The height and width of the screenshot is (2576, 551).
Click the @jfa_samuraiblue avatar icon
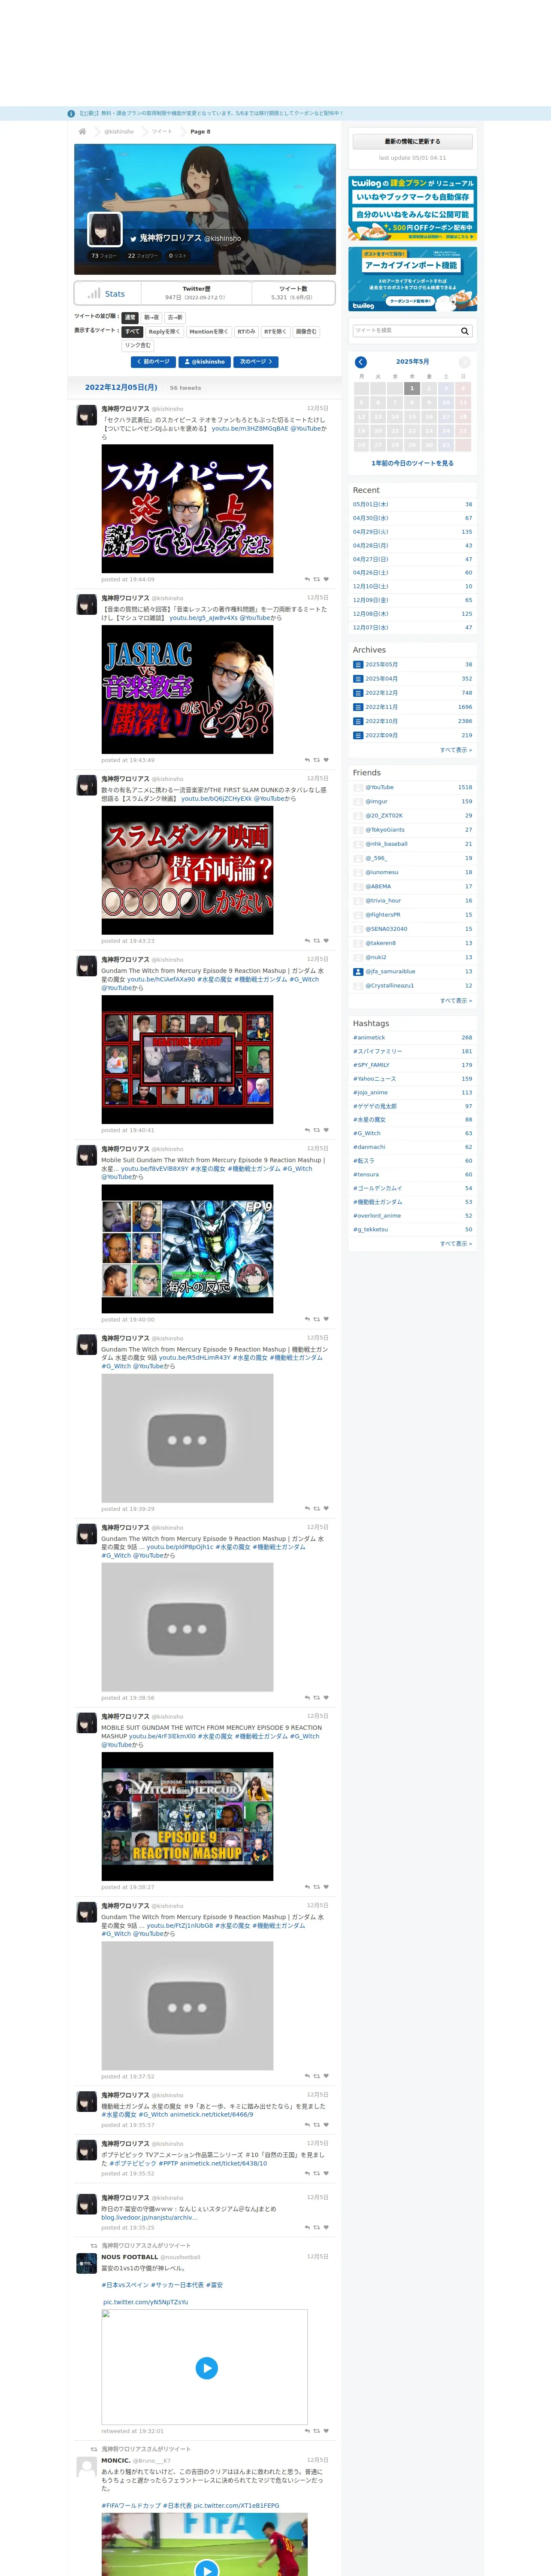tap(358, 971)
